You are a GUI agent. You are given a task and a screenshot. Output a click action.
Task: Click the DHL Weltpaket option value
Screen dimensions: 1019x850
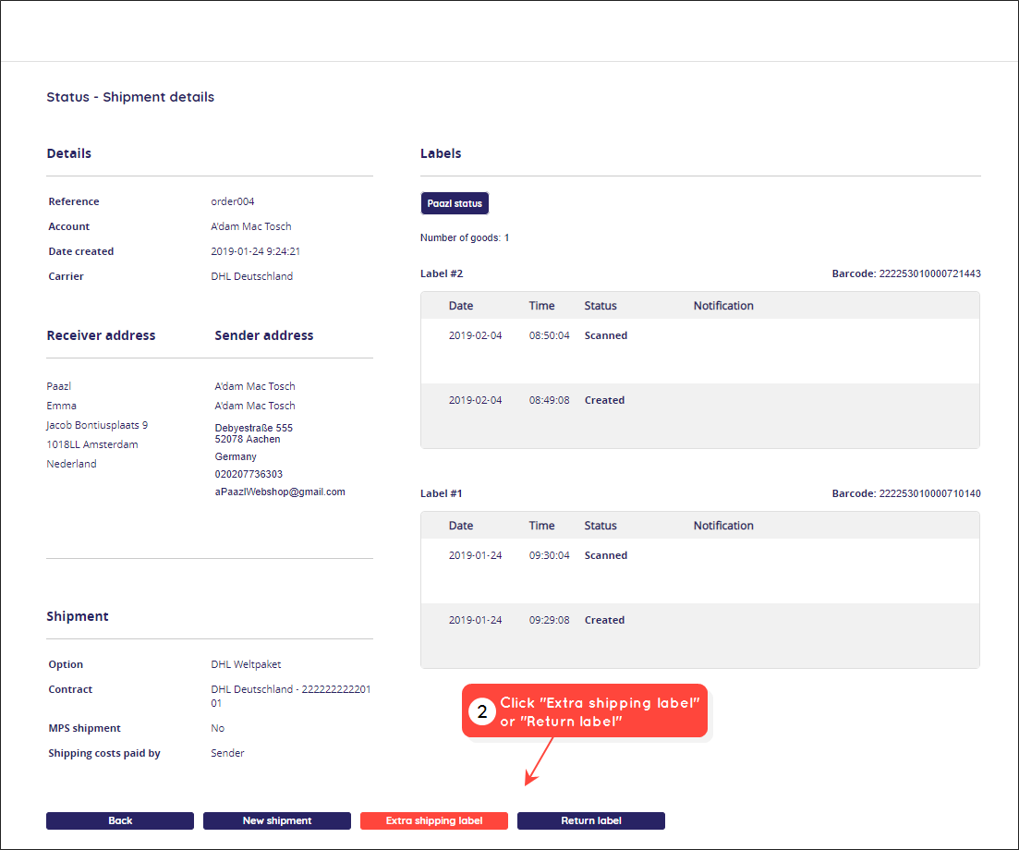point(246,664)
